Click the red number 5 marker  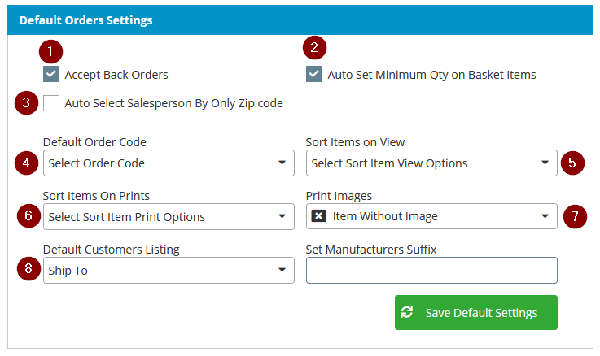572,163
